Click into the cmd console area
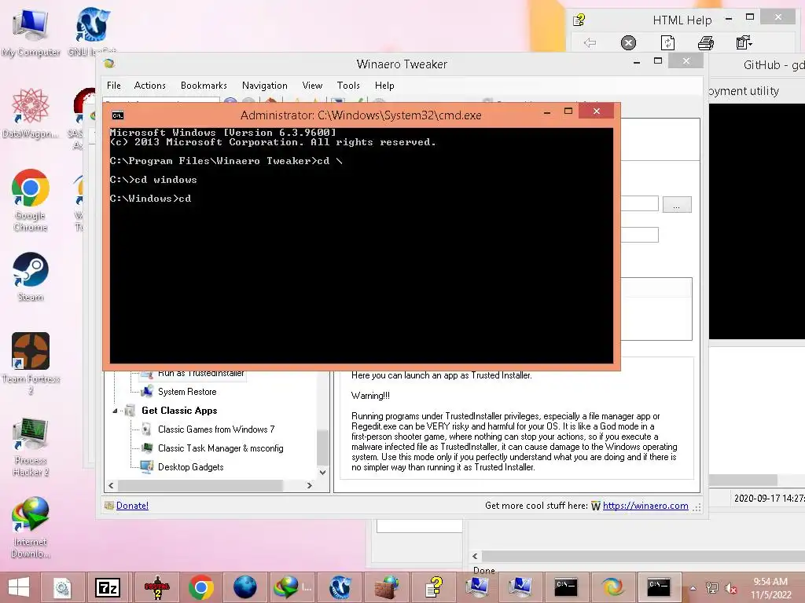Screen dimensions: 805x603 361,245
